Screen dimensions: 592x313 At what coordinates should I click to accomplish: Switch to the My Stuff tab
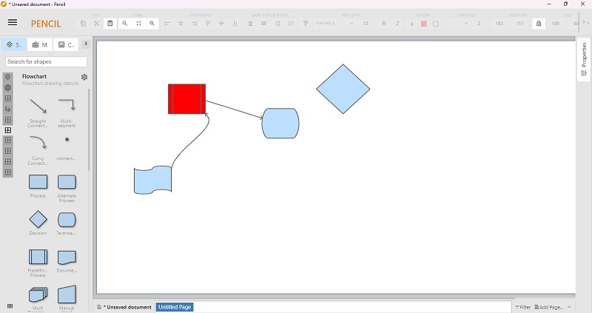40,44
